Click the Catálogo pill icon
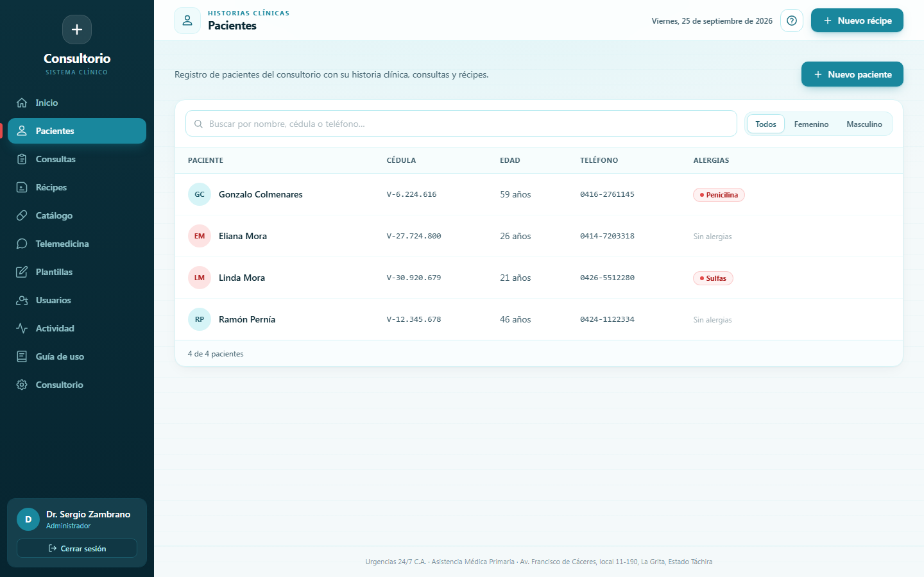Image resolution: width=924 pixels, height=577 pixels. 22,215
